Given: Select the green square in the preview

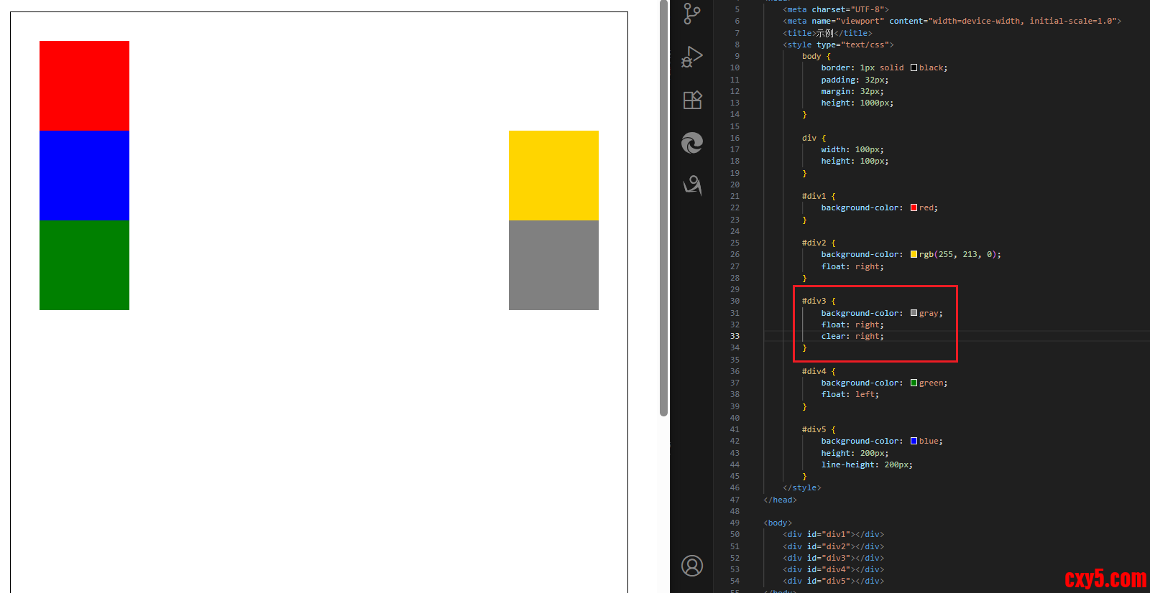Looking at the screenshot, I should tap(84, 265).
